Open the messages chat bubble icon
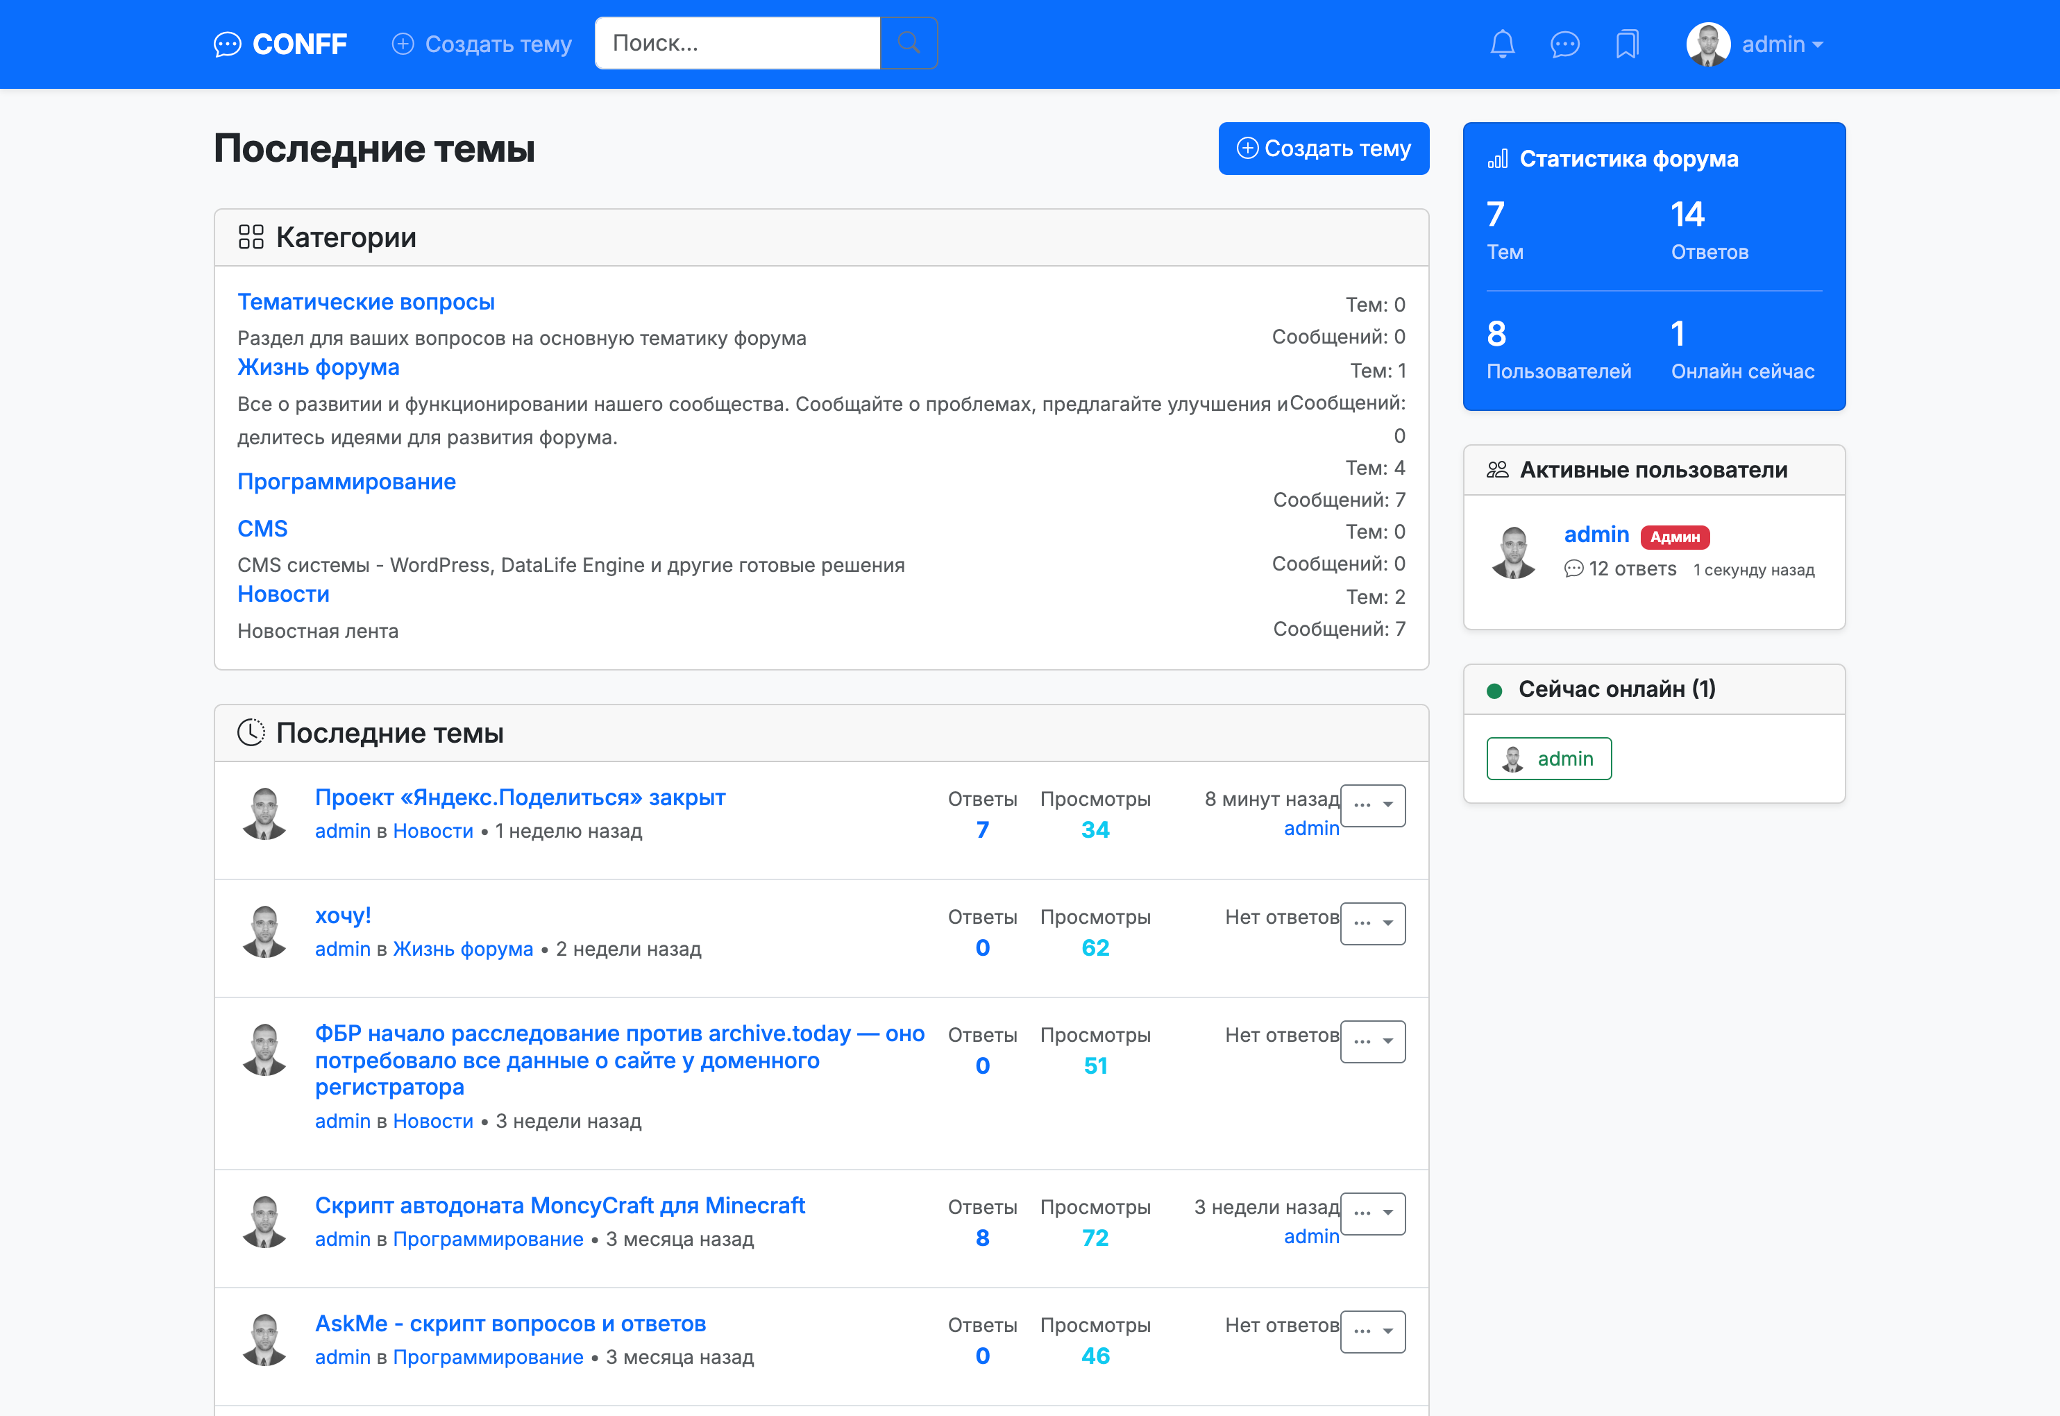The height and width of the screenshot is (1416, 2060). pyautogui.click(x=1564, y=44)
